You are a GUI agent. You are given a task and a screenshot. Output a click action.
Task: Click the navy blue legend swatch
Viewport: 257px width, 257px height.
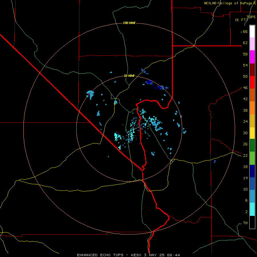click(252, 171)
